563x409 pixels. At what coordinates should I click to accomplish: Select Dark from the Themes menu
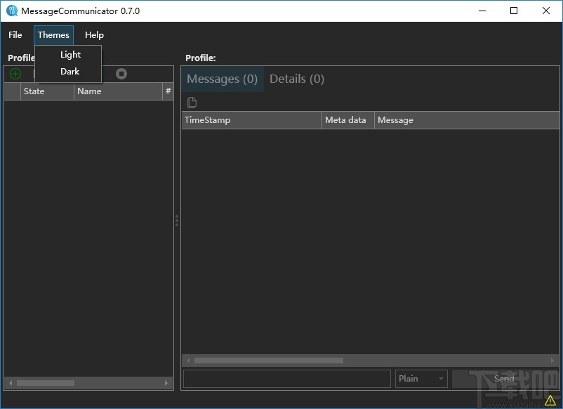[x=69, y=71]
